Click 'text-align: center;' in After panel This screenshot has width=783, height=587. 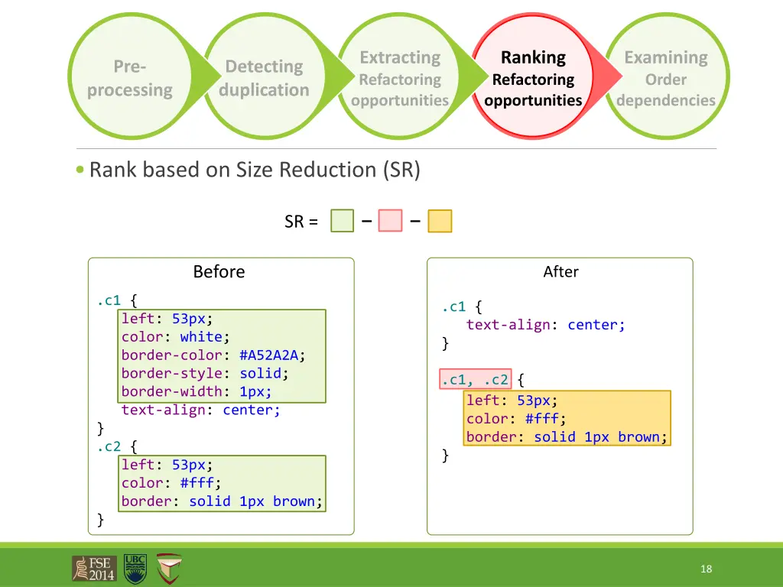[x=545, y=325]
